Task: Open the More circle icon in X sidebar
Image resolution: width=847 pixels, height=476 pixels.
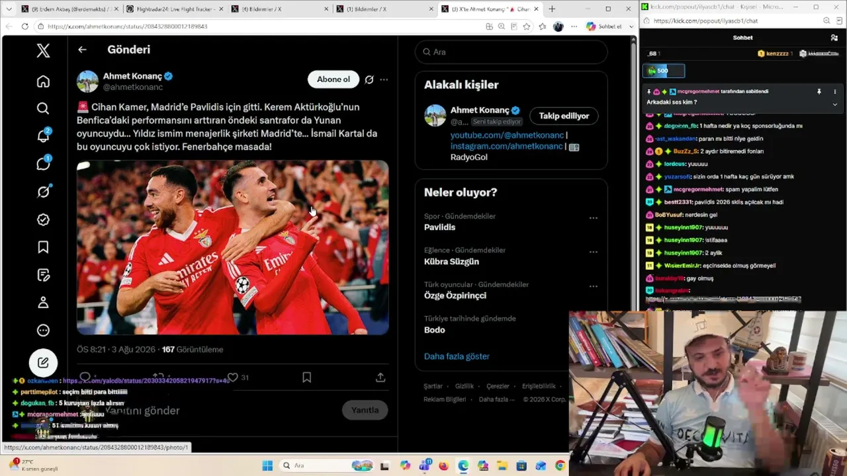Action: tap(43, 331)
